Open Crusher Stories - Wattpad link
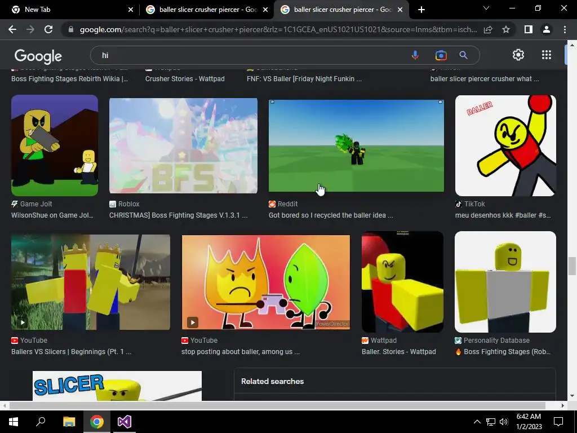The image size is (577, 433). pos(185,79)
